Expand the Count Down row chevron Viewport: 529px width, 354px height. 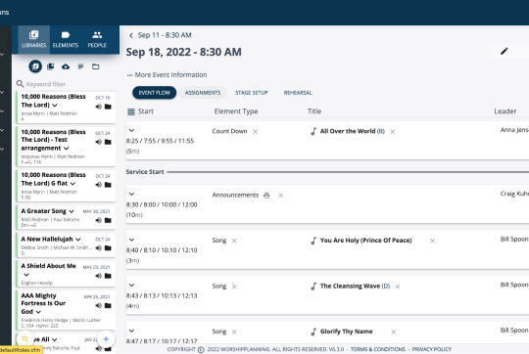[x=131, y=130]
